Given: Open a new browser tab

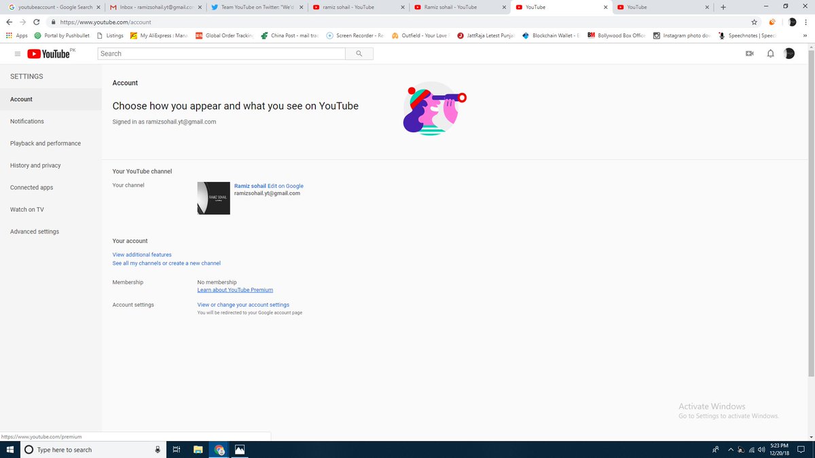Looking at the screenshot, I should [x=723, y=7].
